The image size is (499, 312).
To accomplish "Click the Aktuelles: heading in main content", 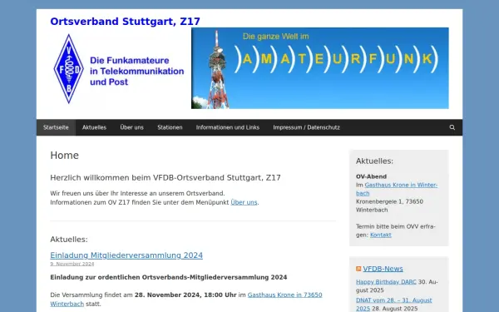I will pyautogui.click(x=69, y=240).
